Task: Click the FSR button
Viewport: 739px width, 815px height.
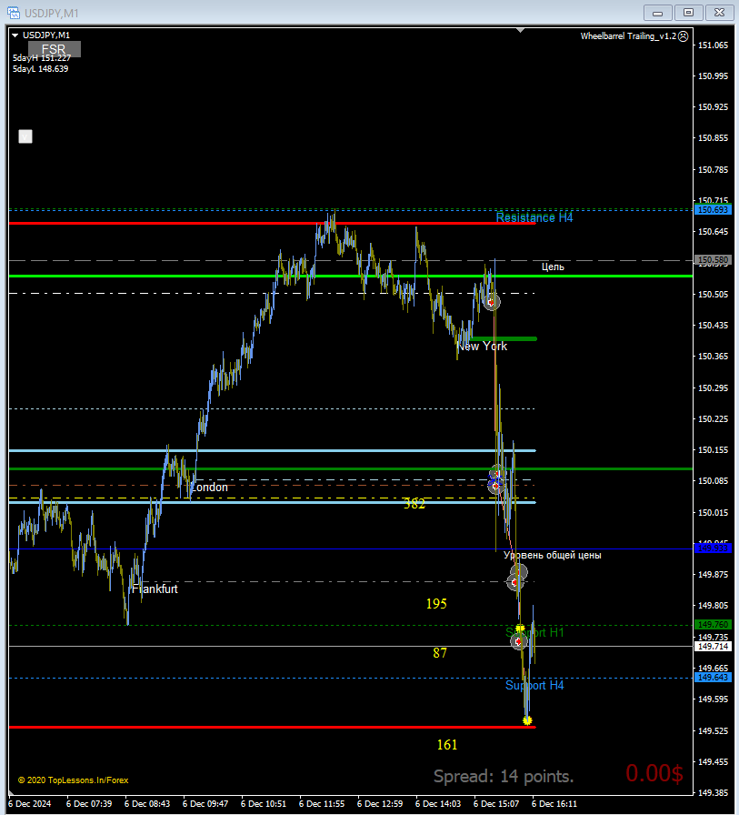Action: pyautogui.click(x=54, y=49)
